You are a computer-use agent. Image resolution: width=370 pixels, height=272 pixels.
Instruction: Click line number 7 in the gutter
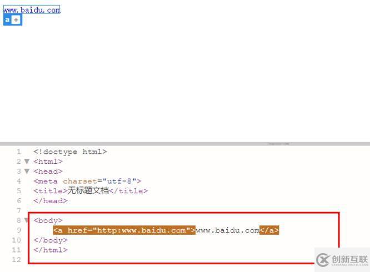[x=19, y=210]
